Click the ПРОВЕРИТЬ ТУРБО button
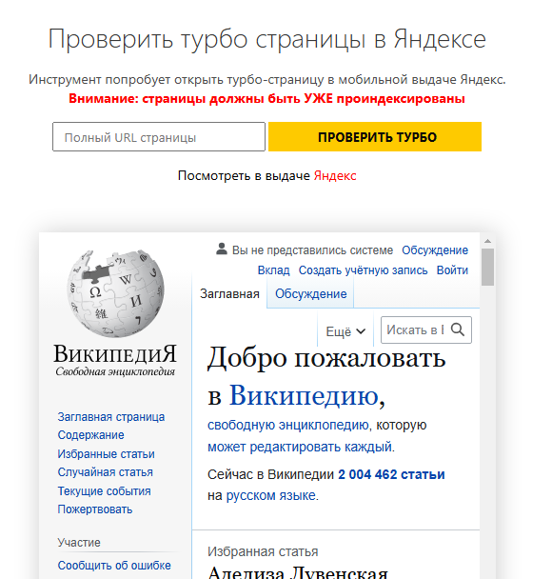Image resolution: width=552 pixels, height=579 pixels. pos(375,136)
